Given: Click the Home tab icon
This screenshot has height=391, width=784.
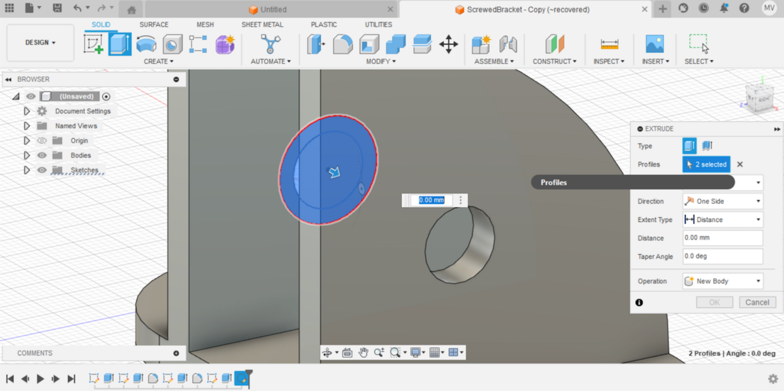Looking at the screenshot, I should (x=131, y=10).
